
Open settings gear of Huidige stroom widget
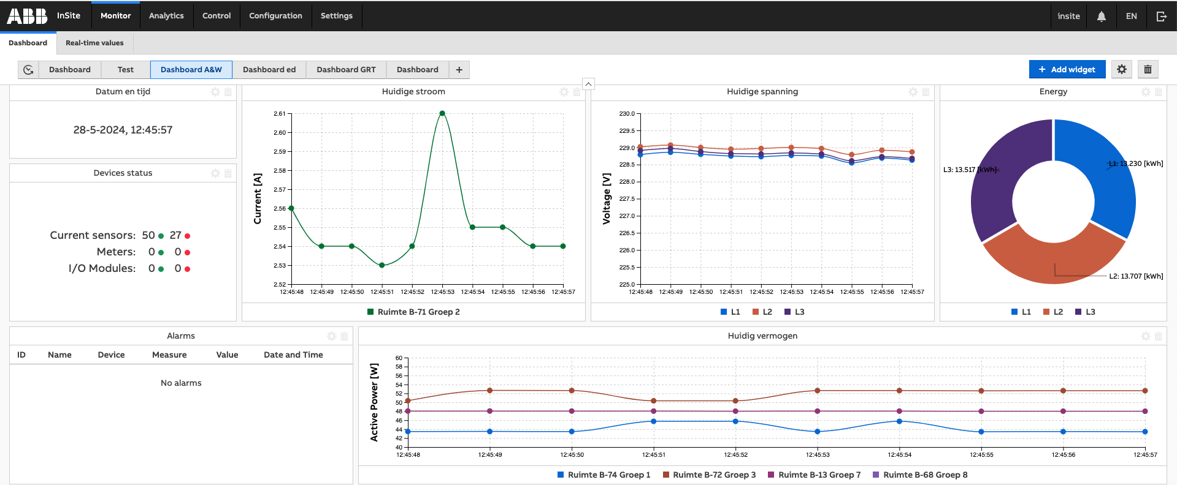point(564,92)
